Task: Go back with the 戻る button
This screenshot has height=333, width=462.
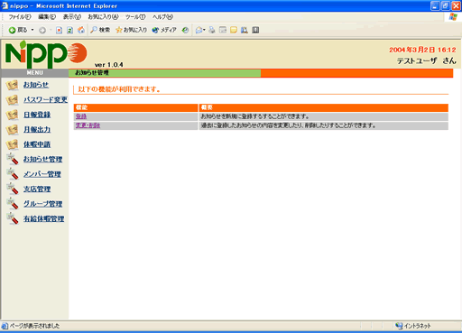Action: pyautogui.click(x=18, y=30)
